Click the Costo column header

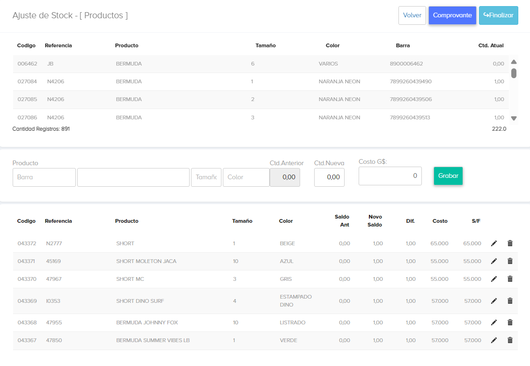[440, 221]
